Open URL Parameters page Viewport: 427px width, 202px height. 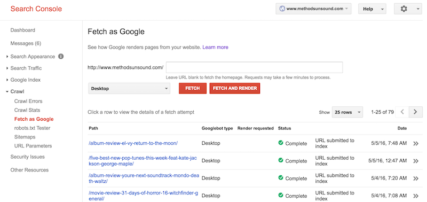point(33,146)
